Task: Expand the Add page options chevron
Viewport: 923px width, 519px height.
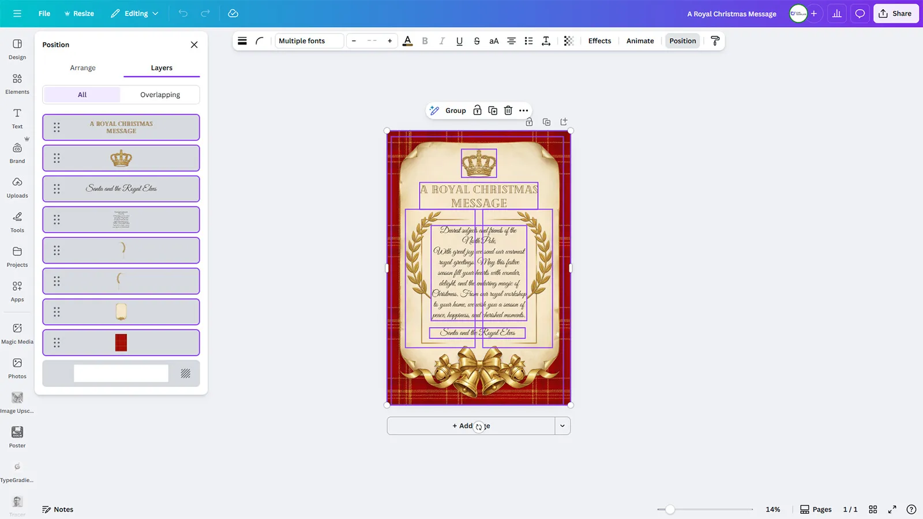Action: coord(562,426)
